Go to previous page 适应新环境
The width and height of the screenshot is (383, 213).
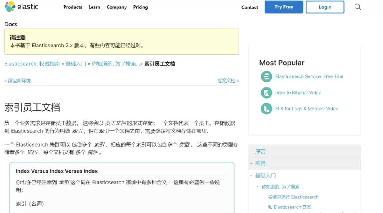coord(19,80)
